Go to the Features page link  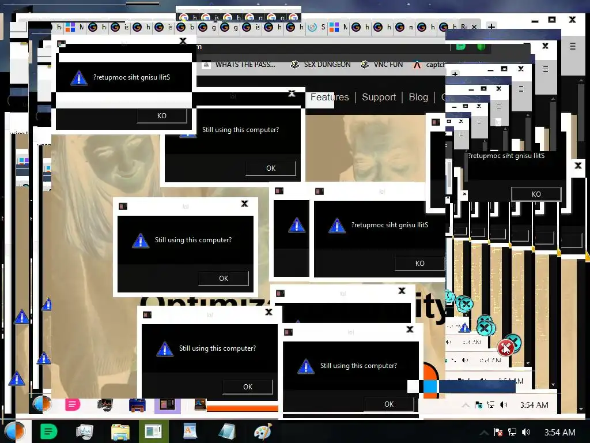point(330,97)
